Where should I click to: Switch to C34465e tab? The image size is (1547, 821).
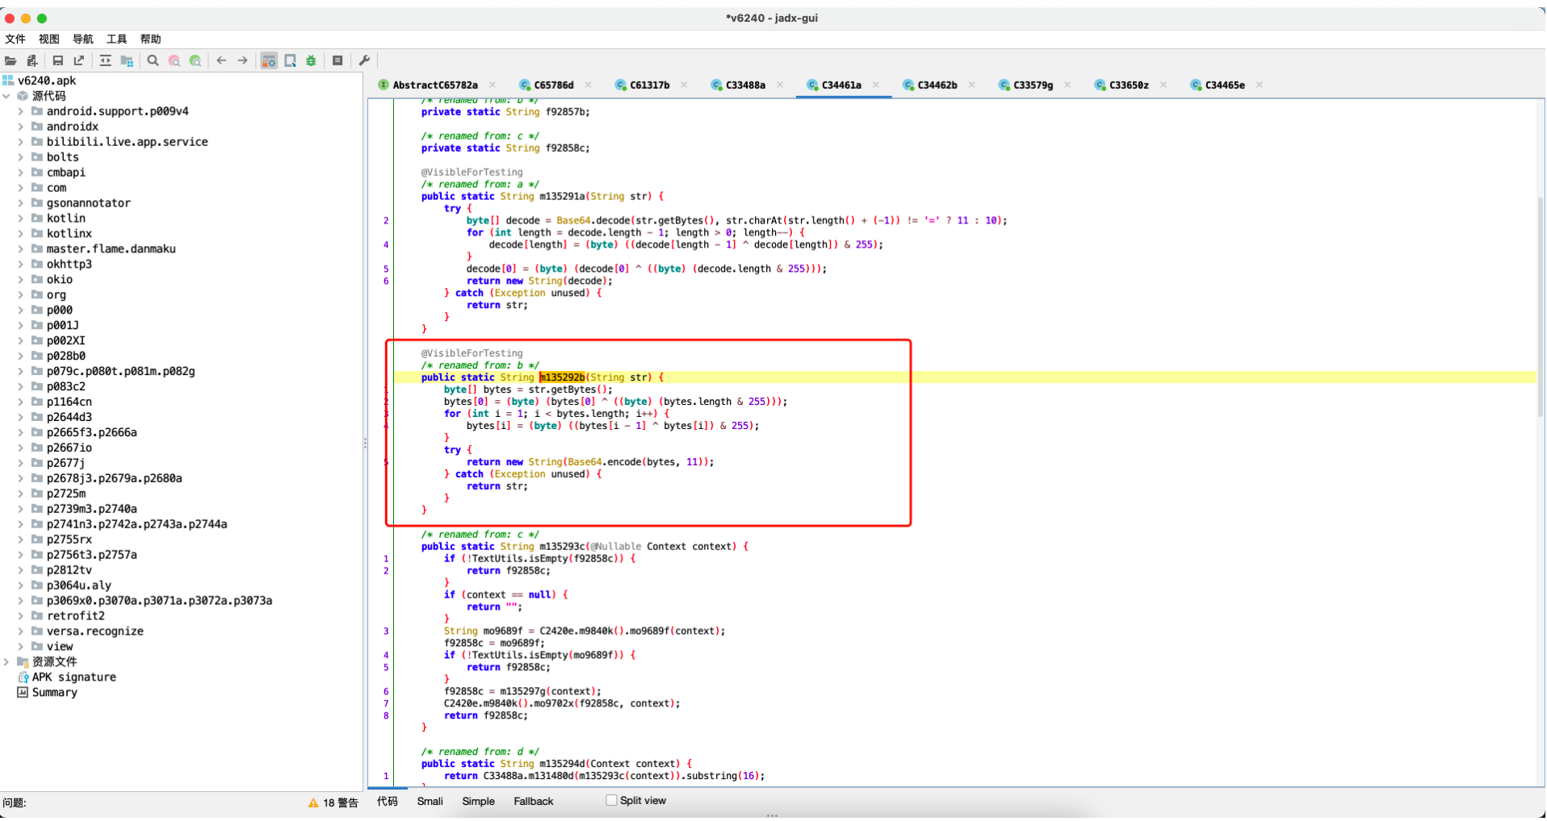[1224, 85]
